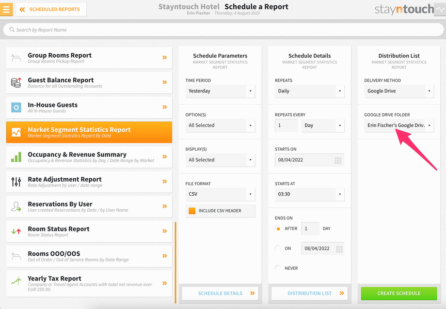The height and width of the screenshot is (309, 446).
Task: Click the Distribution List button
Action: pyautogui.click(x=309, y=294)
